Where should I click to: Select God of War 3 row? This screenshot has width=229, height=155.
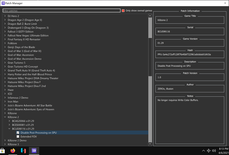pos(25,51)
